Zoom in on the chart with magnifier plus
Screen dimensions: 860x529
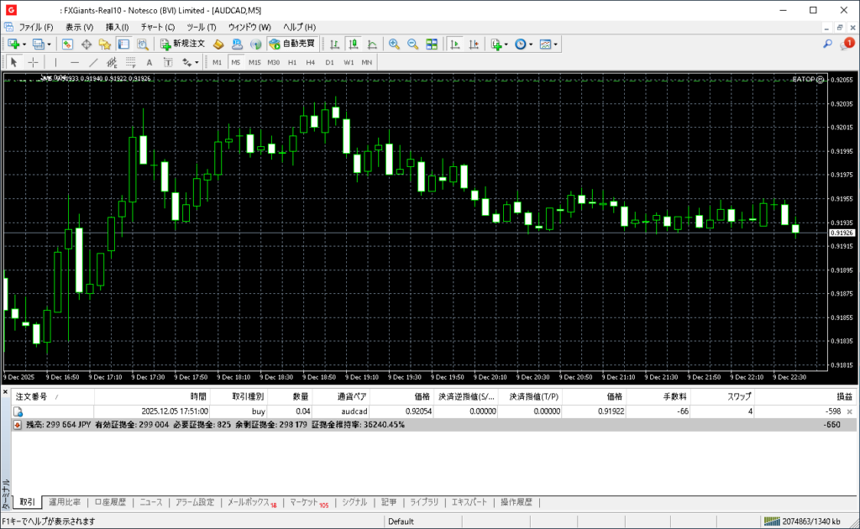click(394, 44)
